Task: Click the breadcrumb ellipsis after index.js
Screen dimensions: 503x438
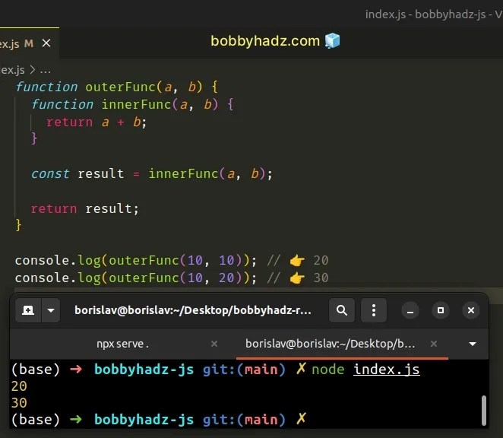Action: pyautogui.click(x=46, y=70)
